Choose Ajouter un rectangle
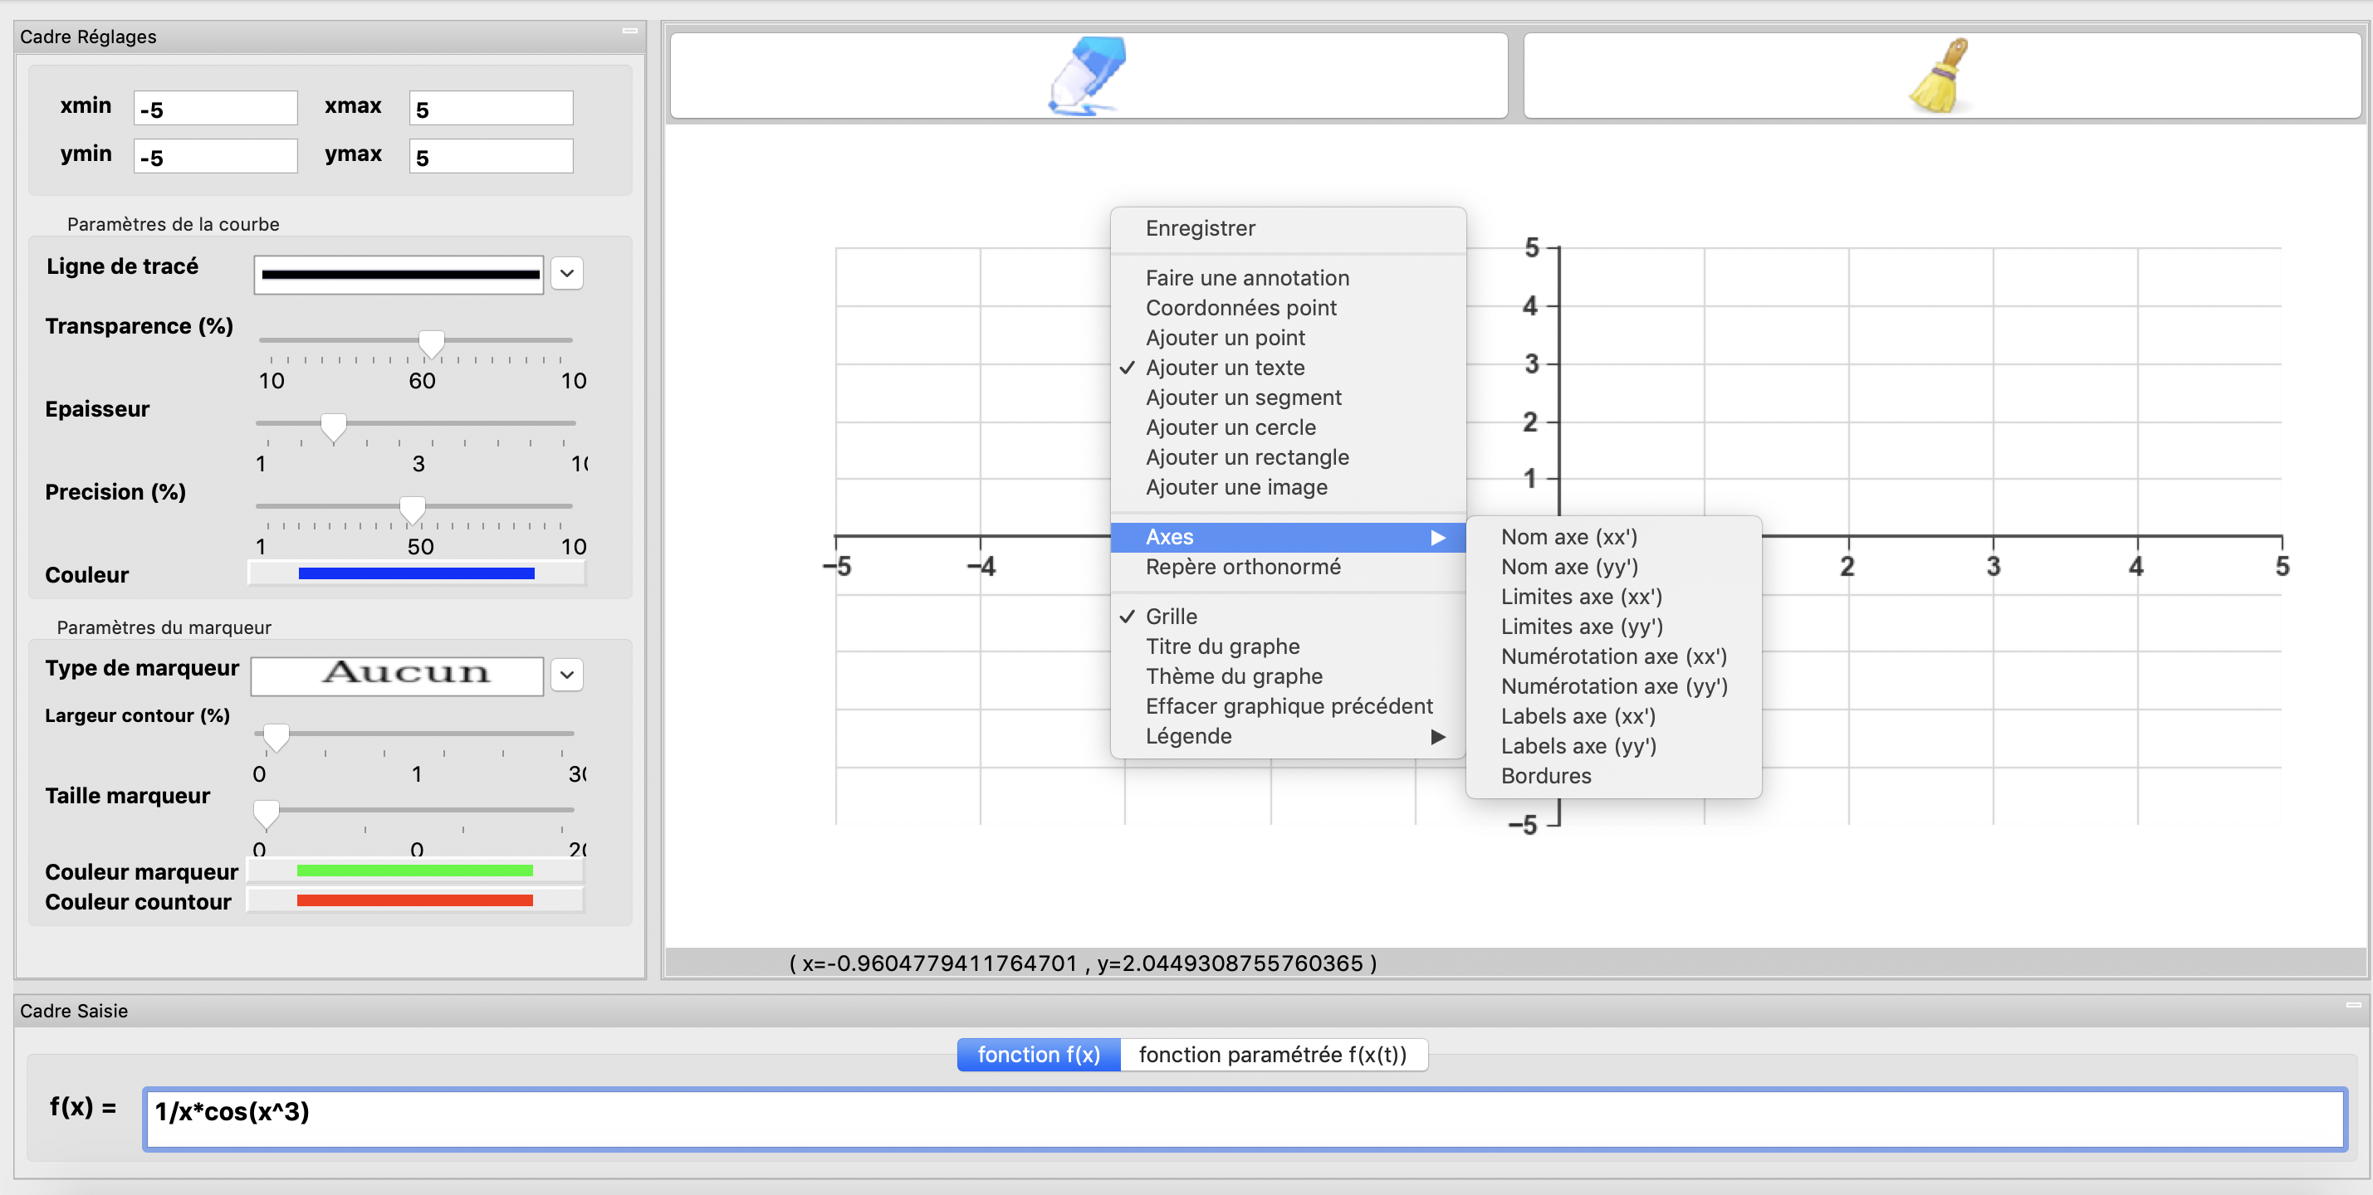The height and width of the screenshot is (1195, 2373). pyautogui.click(x=1288, y=457)
